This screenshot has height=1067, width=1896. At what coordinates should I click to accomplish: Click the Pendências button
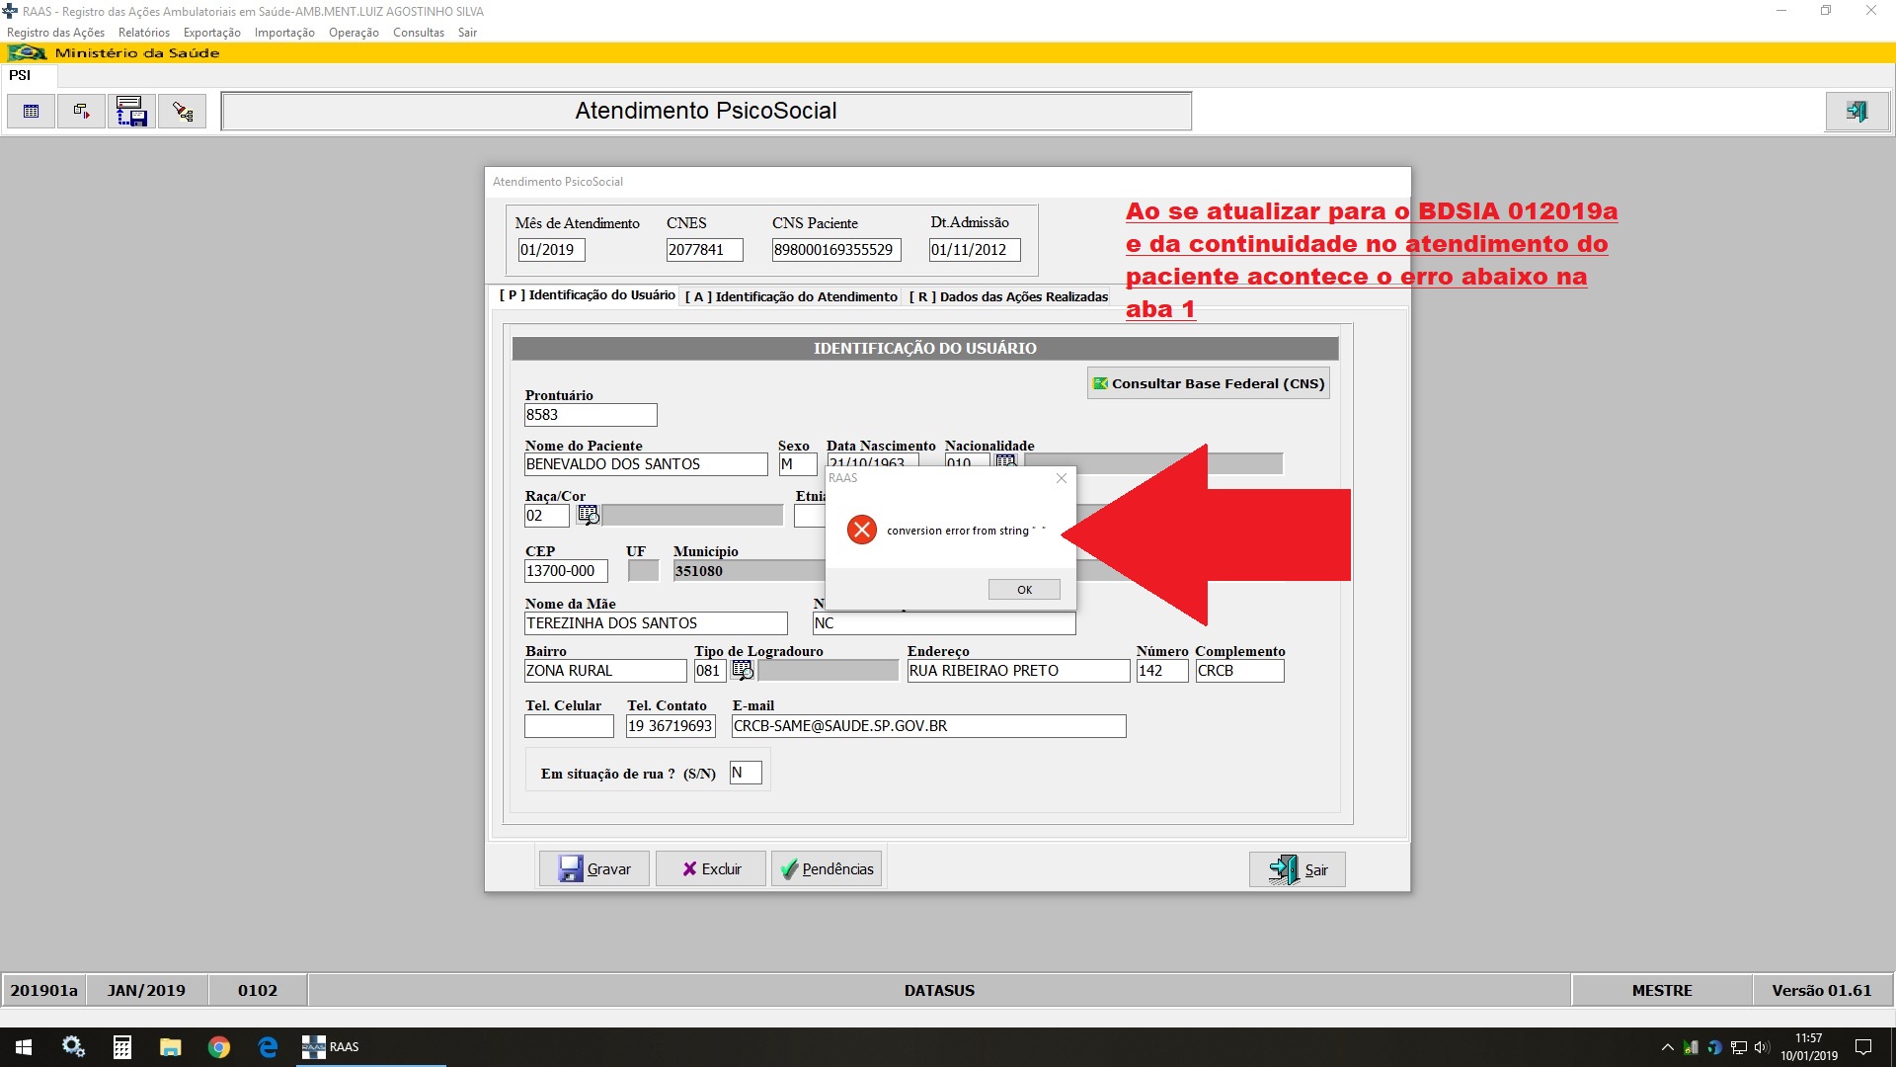(827, 869)
